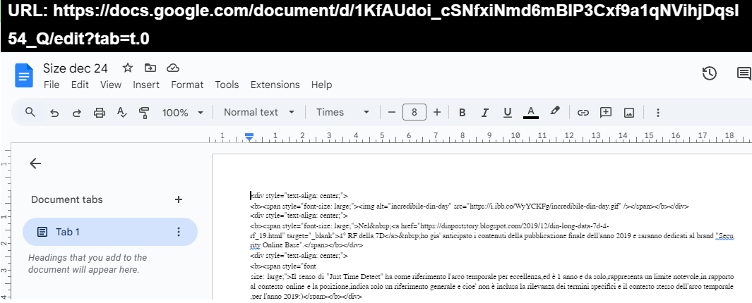Open the search menus magnifier
Viewport: 752px width, 303px height.
pos(30,113)
